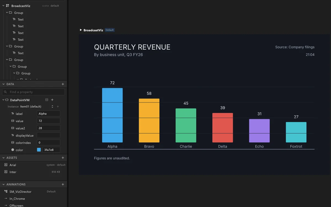Click the 856 KB size label
This screenshot has height=207, width=331.
click(56, 172)
